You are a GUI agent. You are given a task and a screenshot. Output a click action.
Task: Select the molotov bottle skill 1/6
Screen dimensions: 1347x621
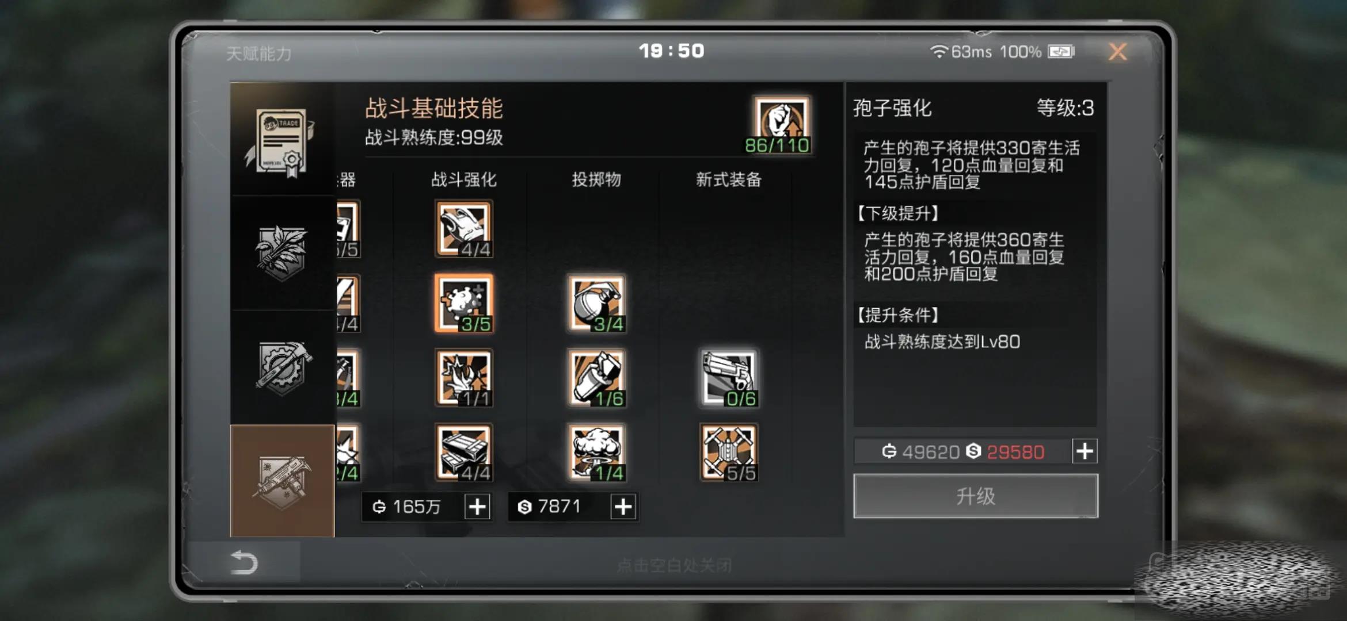coord(597,378)
